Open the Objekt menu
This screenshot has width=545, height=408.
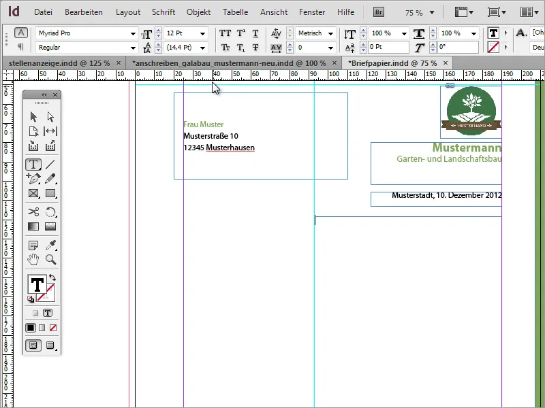click(198, 12)
